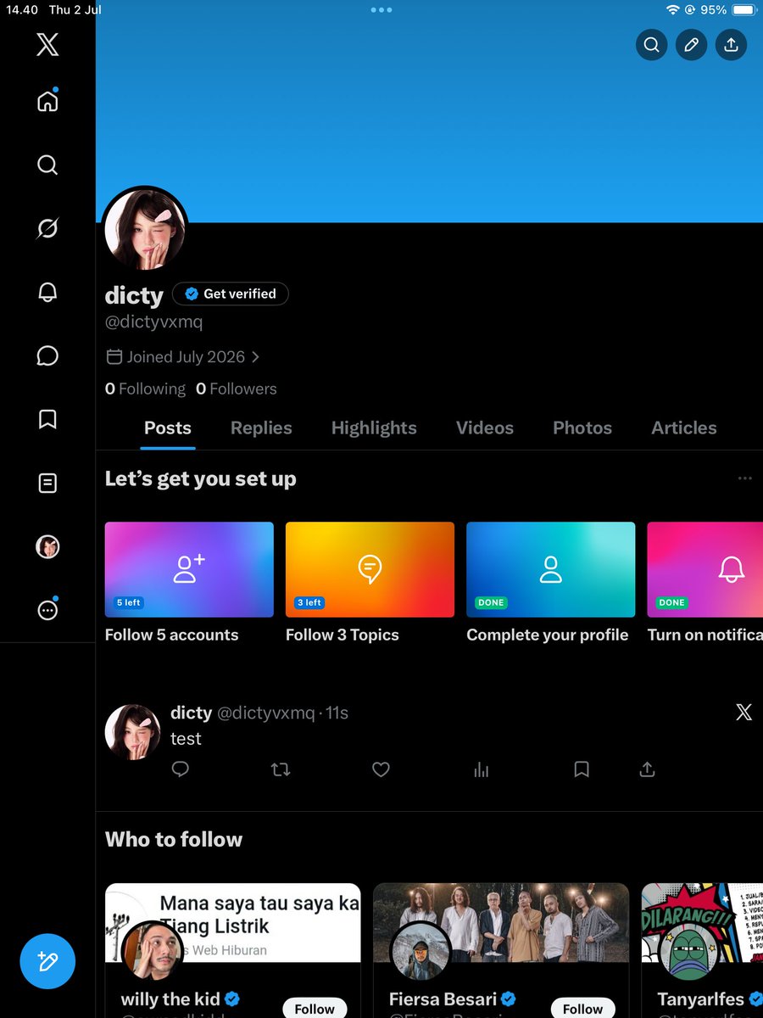Open Messages chat bubble in sidebar
This screenshot has width=763, height=1018.
(47, 355)
